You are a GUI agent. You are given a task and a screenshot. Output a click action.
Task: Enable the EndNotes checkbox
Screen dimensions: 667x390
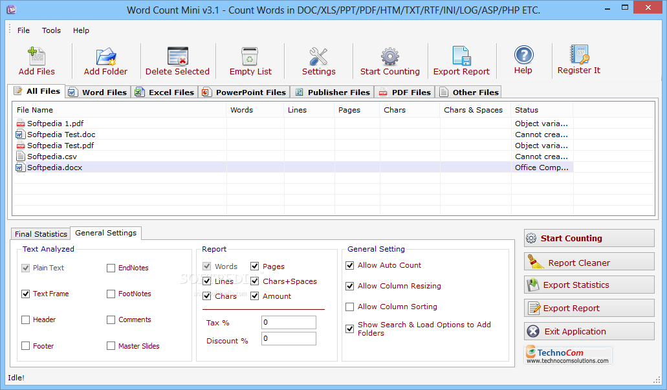(111, 268)
